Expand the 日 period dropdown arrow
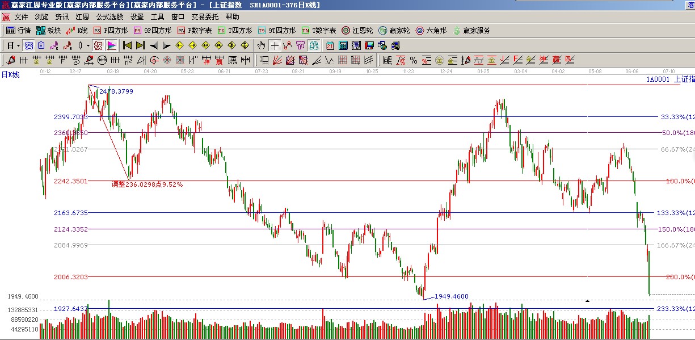The image size is (695, 340). (18, 45)
